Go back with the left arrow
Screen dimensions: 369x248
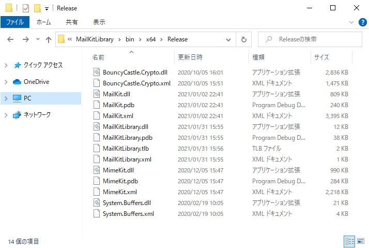coord(10,39)
